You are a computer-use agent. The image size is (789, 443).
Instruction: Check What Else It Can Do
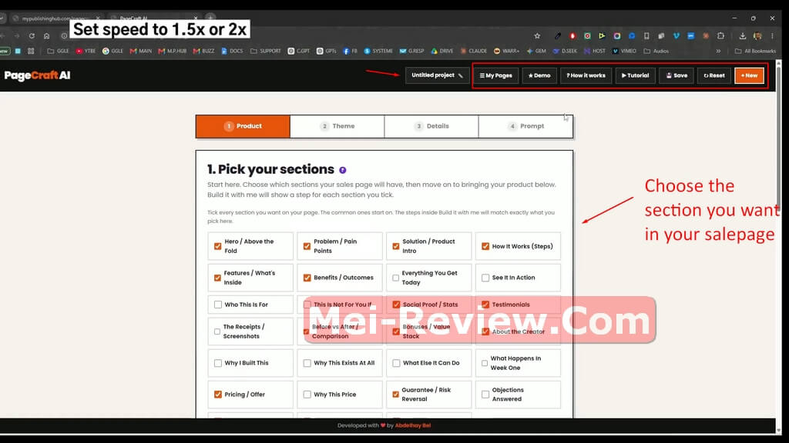coord(396,363)
